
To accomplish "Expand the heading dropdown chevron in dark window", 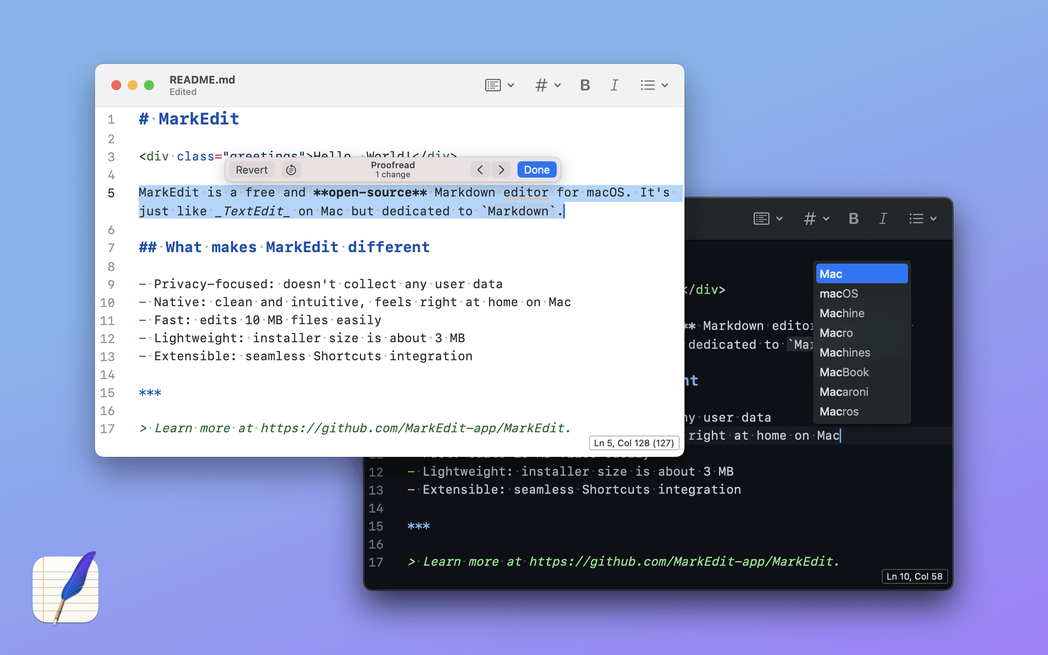I will coord(826,219).
